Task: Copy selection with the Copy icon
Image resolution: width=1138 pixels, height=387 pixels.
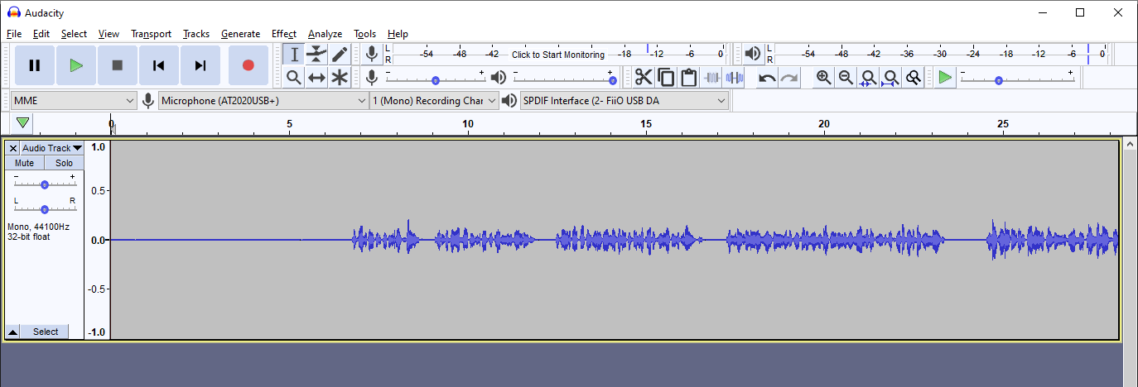Action: [x=666, y=78]
